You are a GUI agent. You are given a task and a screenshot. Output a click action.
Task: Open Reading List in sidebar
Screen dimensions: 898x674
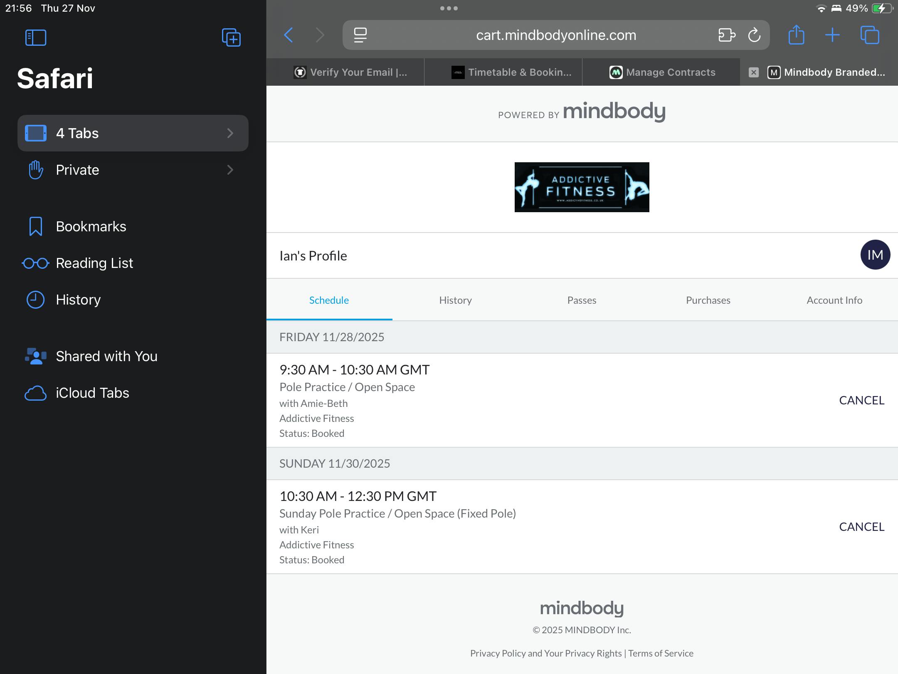94,263
